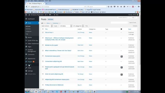Open the All dates filter dropdown
This screenshot has height=93, width=165.
tap(66, 26)
